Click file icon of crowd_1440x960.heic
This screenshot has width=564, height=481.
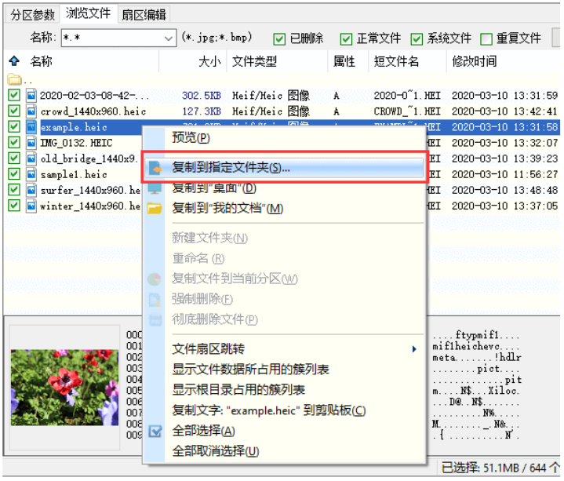coord(31,111)
